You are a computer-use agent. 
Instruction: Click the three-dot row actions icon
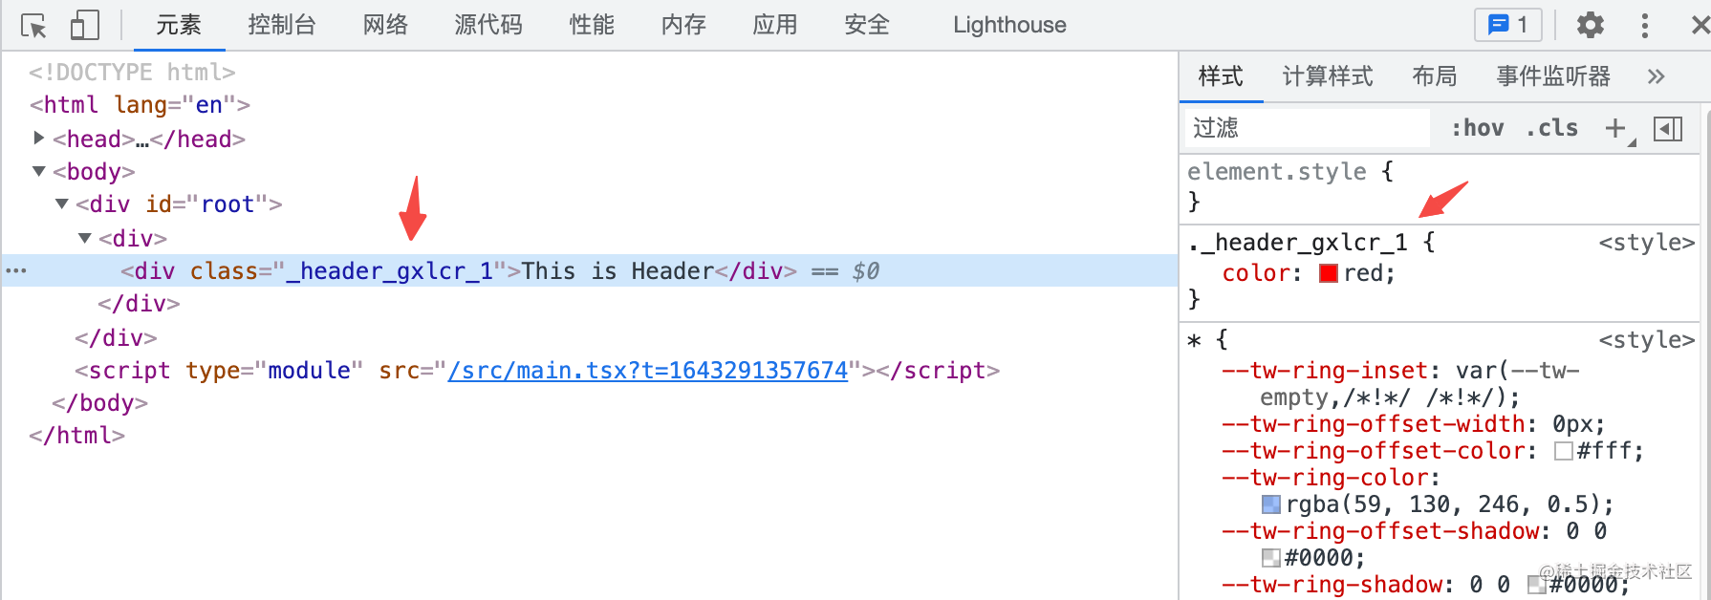pyautogui.click(x=16, y=271)
